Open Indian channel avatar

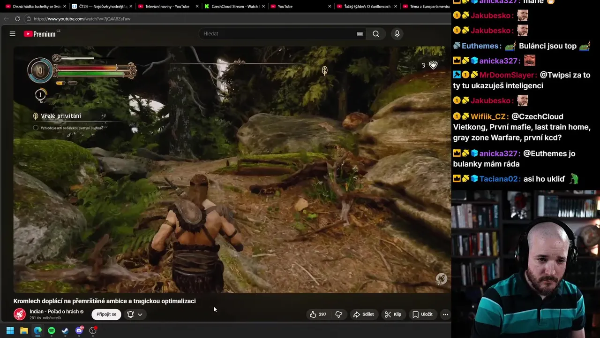(20, 314)
